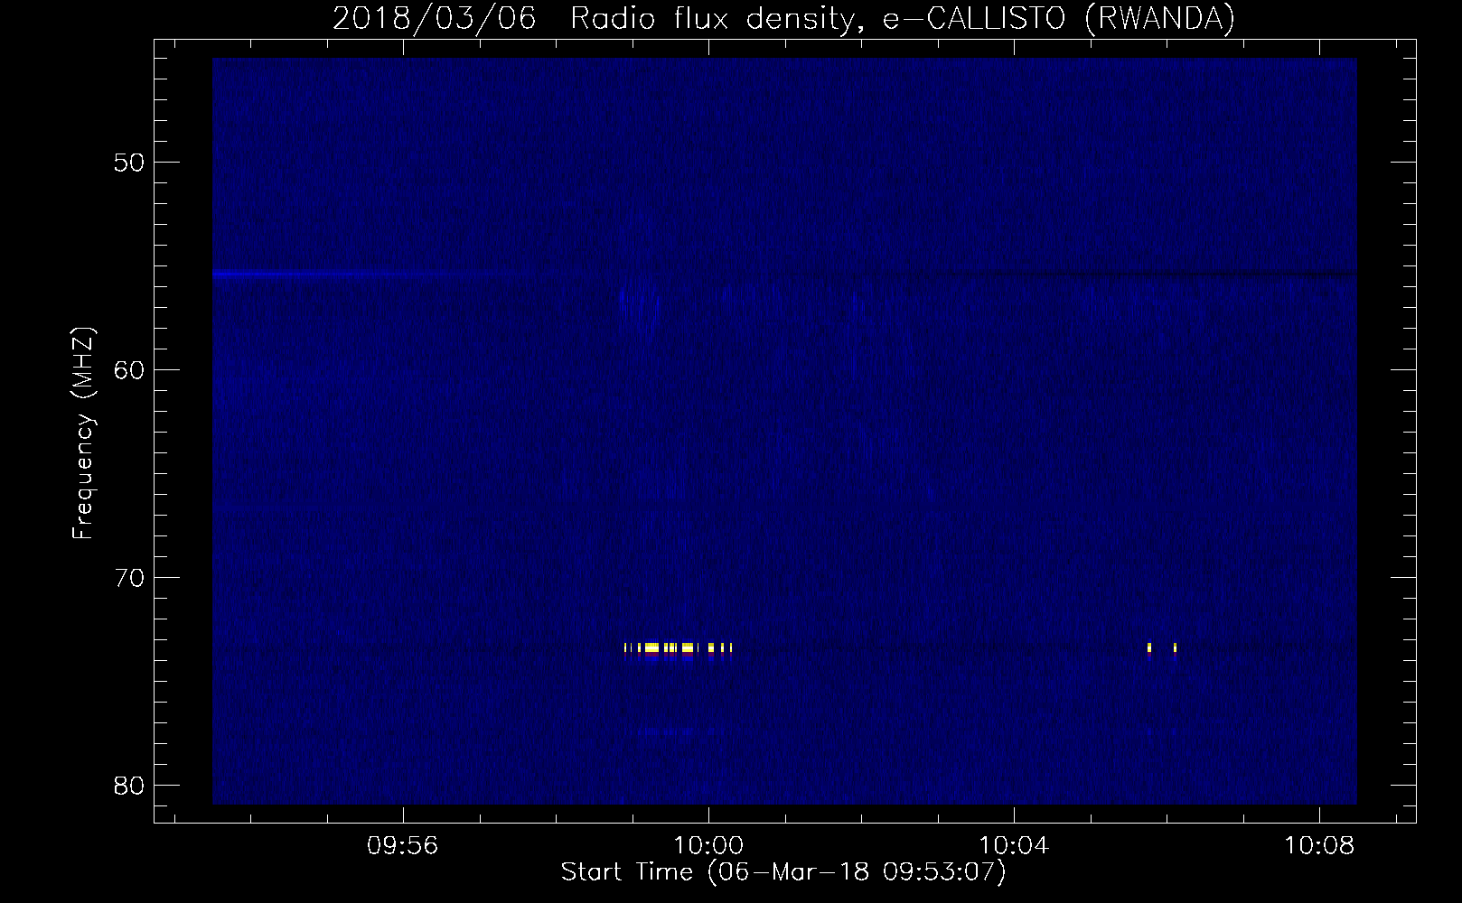
Task: Click the 10:04 time tick label
Action: (1014, 846)
